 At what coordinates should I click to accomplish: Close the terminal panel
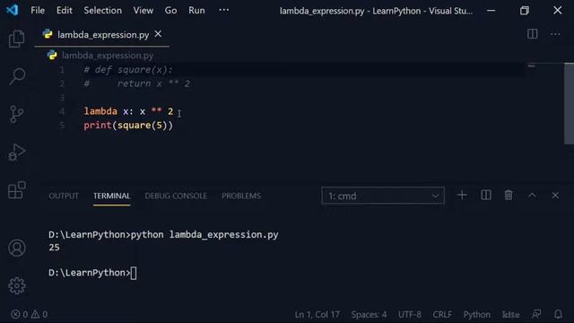555,196
